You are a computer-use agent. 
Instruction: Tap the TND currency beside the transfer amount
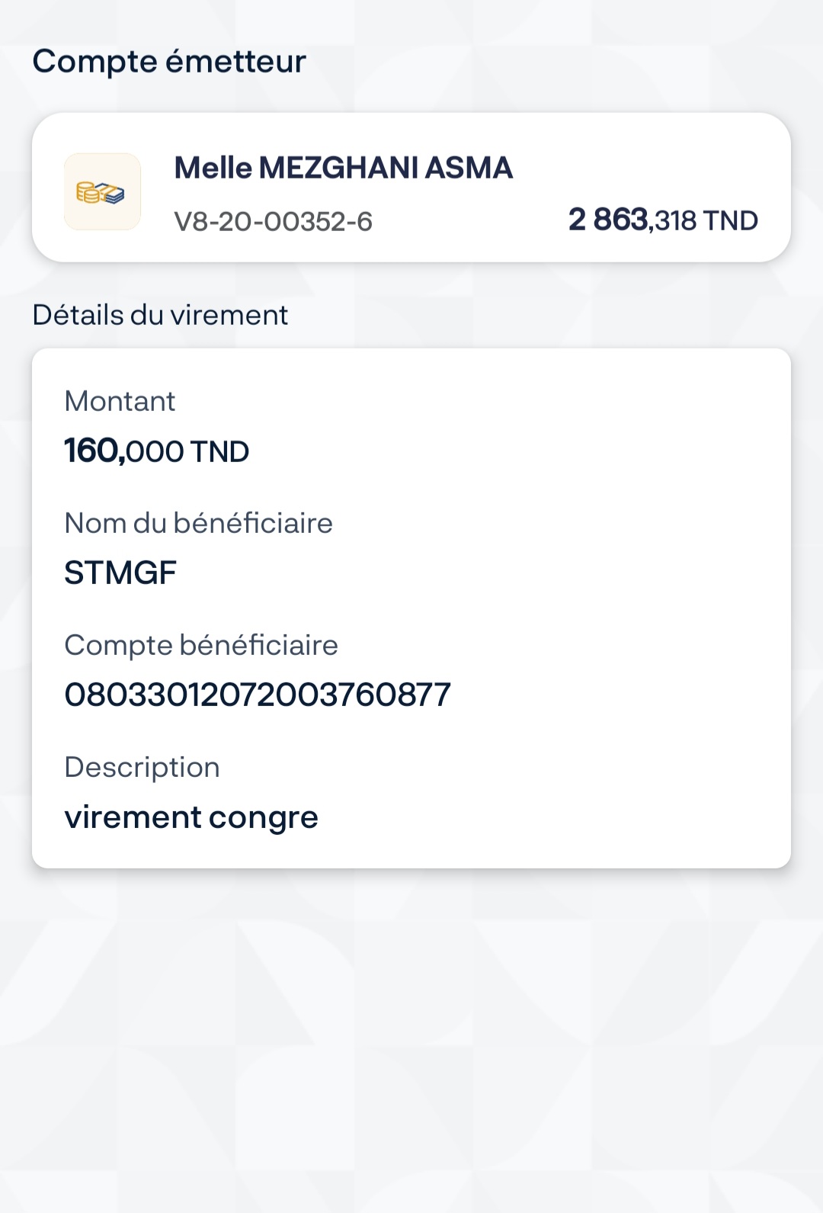coord(219,452)
